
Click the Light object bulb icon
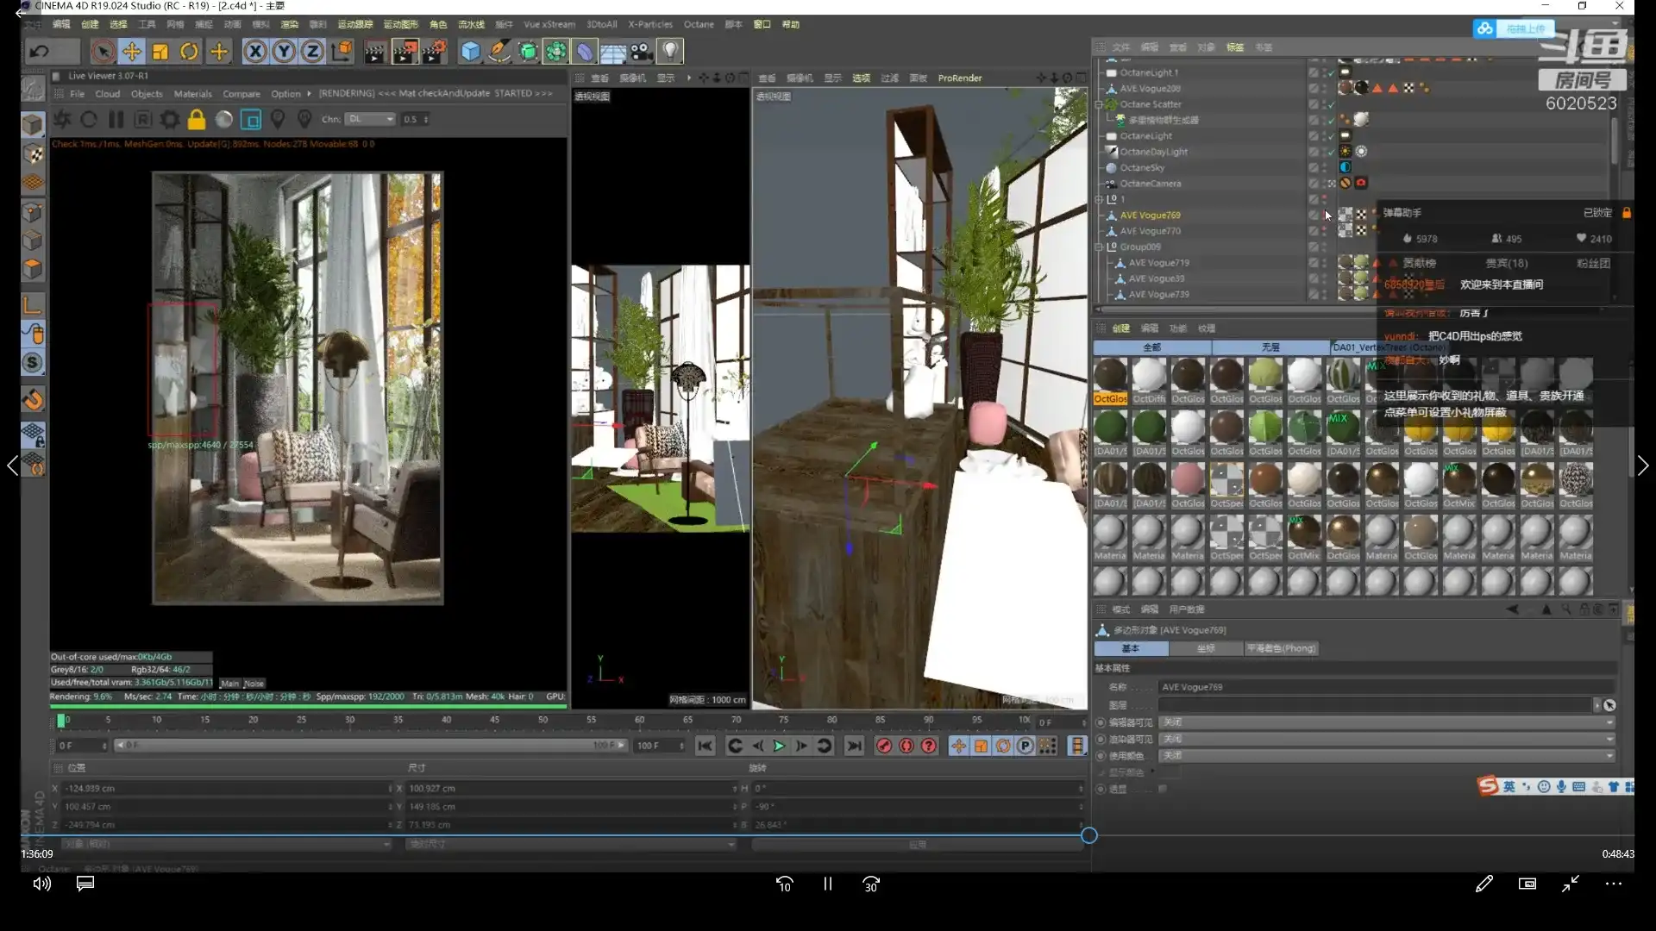[670, 52]
